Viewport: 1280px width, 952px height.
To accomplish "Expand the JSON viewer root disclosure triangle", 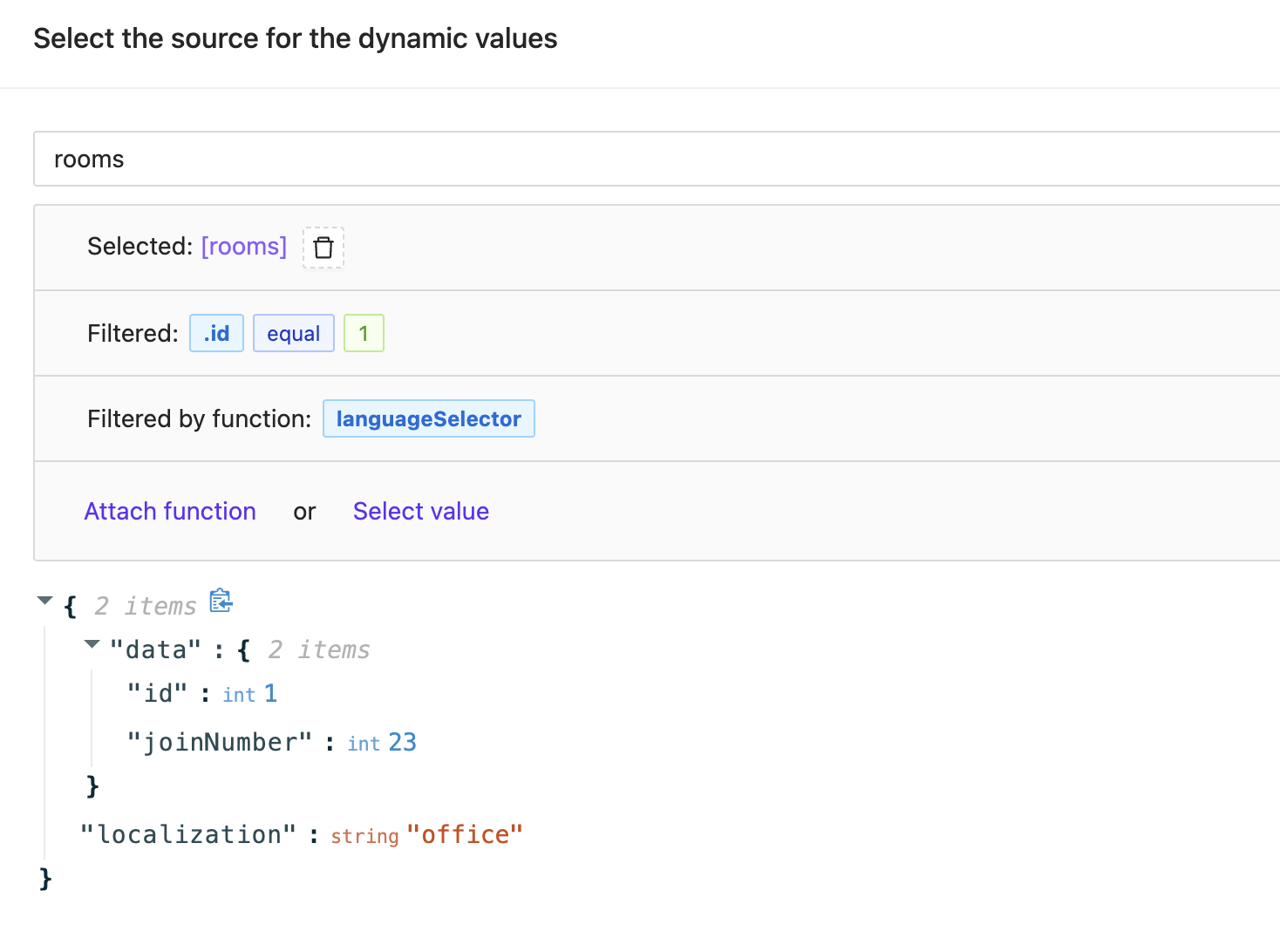I will [x=45, y=600].
